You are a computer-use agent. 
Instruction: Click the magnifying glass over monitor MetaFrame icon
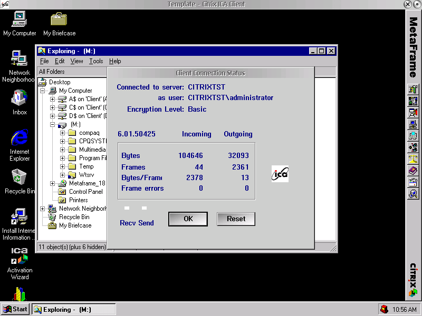click(413, 194)
